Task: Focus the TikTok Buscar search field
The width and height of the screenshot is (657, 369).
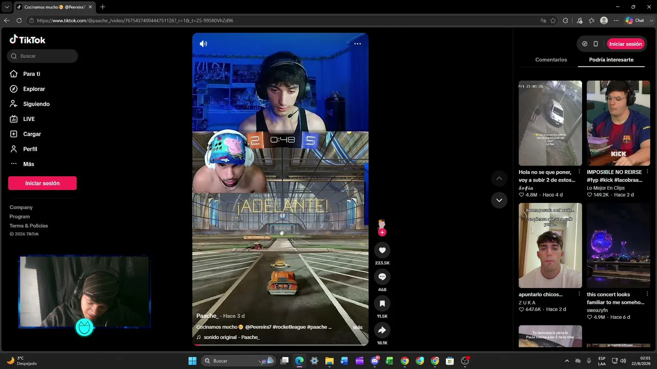Action: click(x=43, y=56)
